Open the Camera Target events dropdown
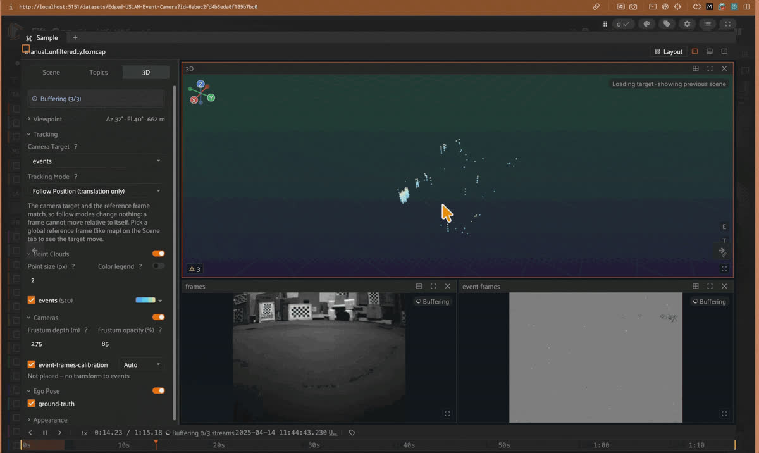759x453 pixels. click(96, 161)
